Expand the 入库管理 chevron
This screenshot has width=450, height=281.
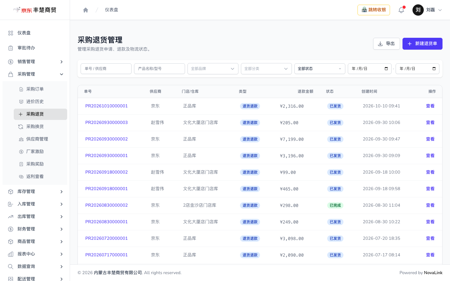click(x=62, y=204)
